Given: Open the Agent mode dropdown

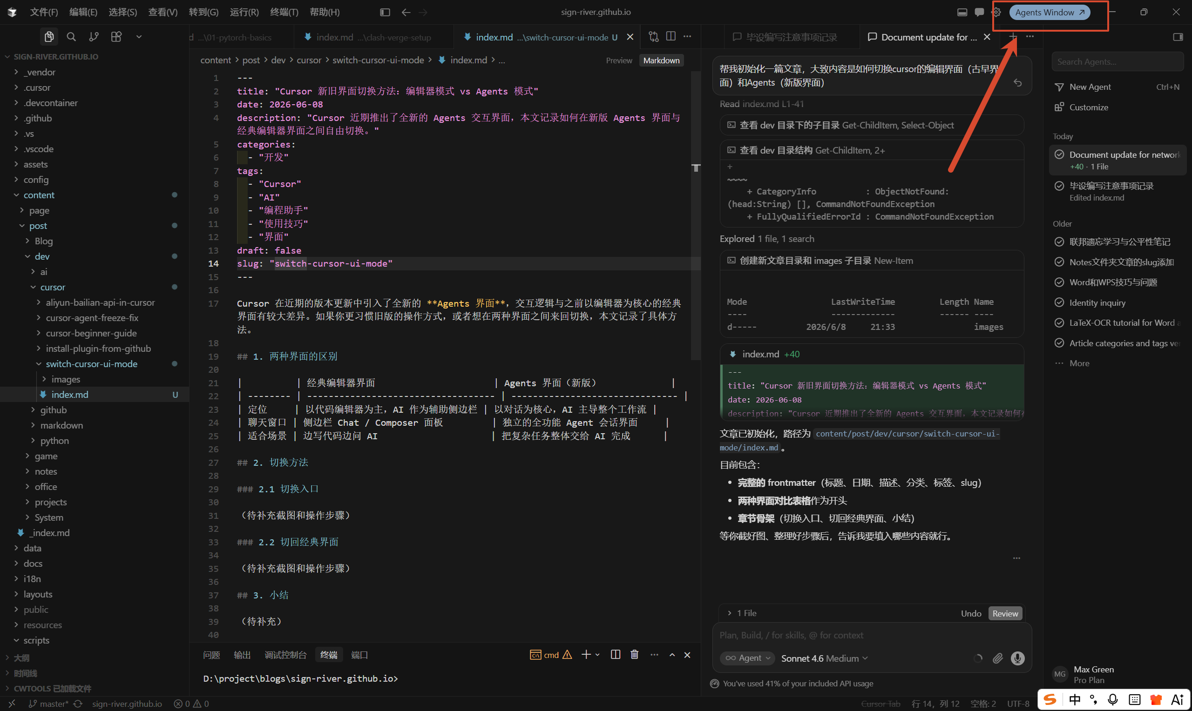Looking at the screenshot, I should tap(748, 658).
